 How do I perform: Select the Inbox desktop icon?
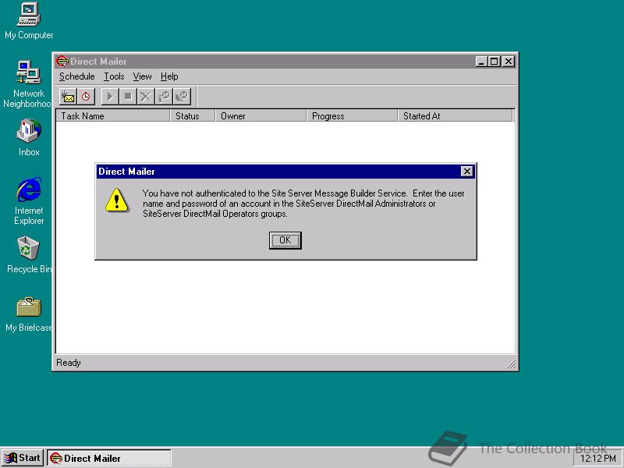point(29,137)
